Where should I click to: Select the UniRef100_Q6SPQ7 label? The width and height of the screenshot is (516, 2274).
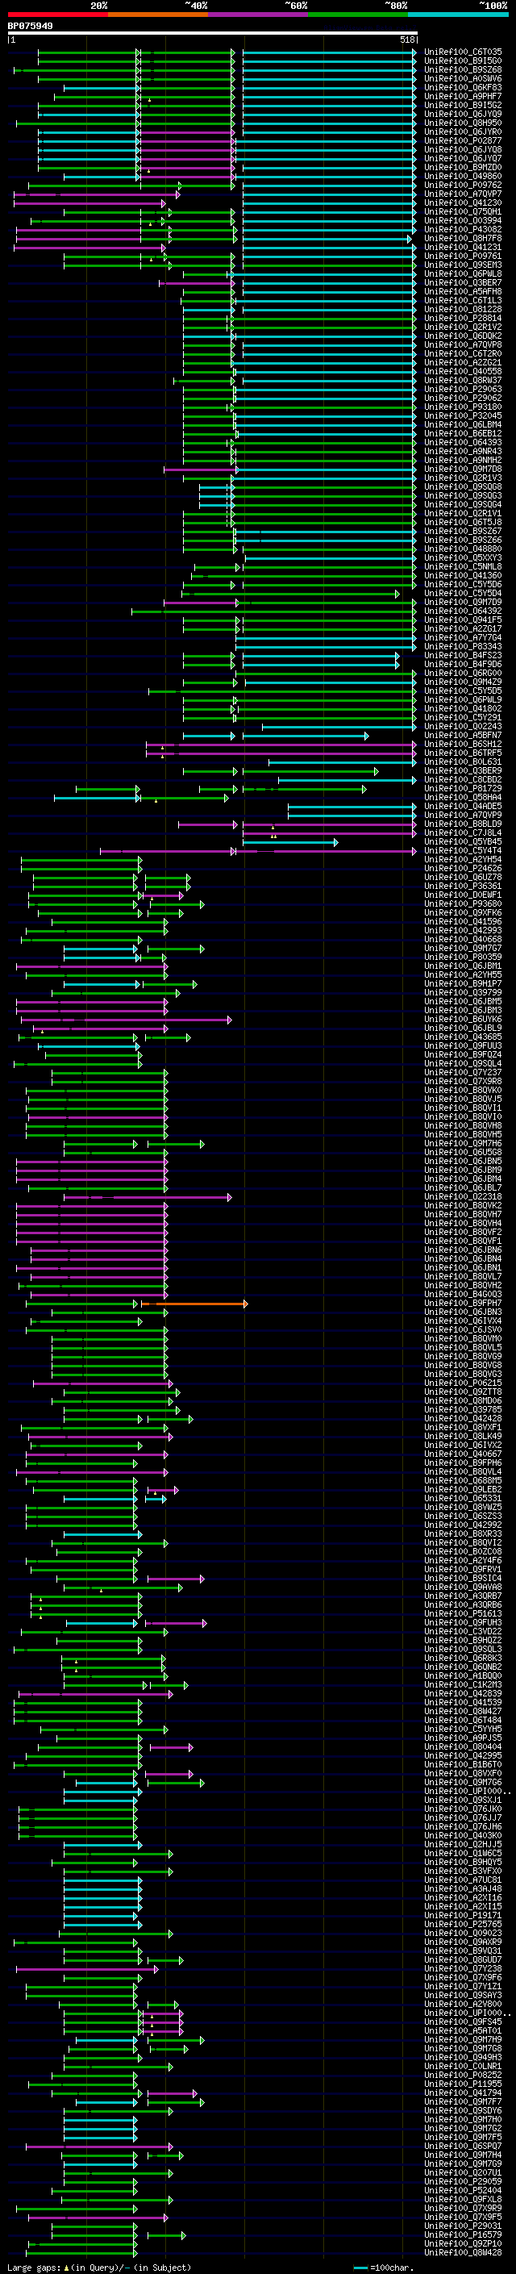[x=463, y=2145]
